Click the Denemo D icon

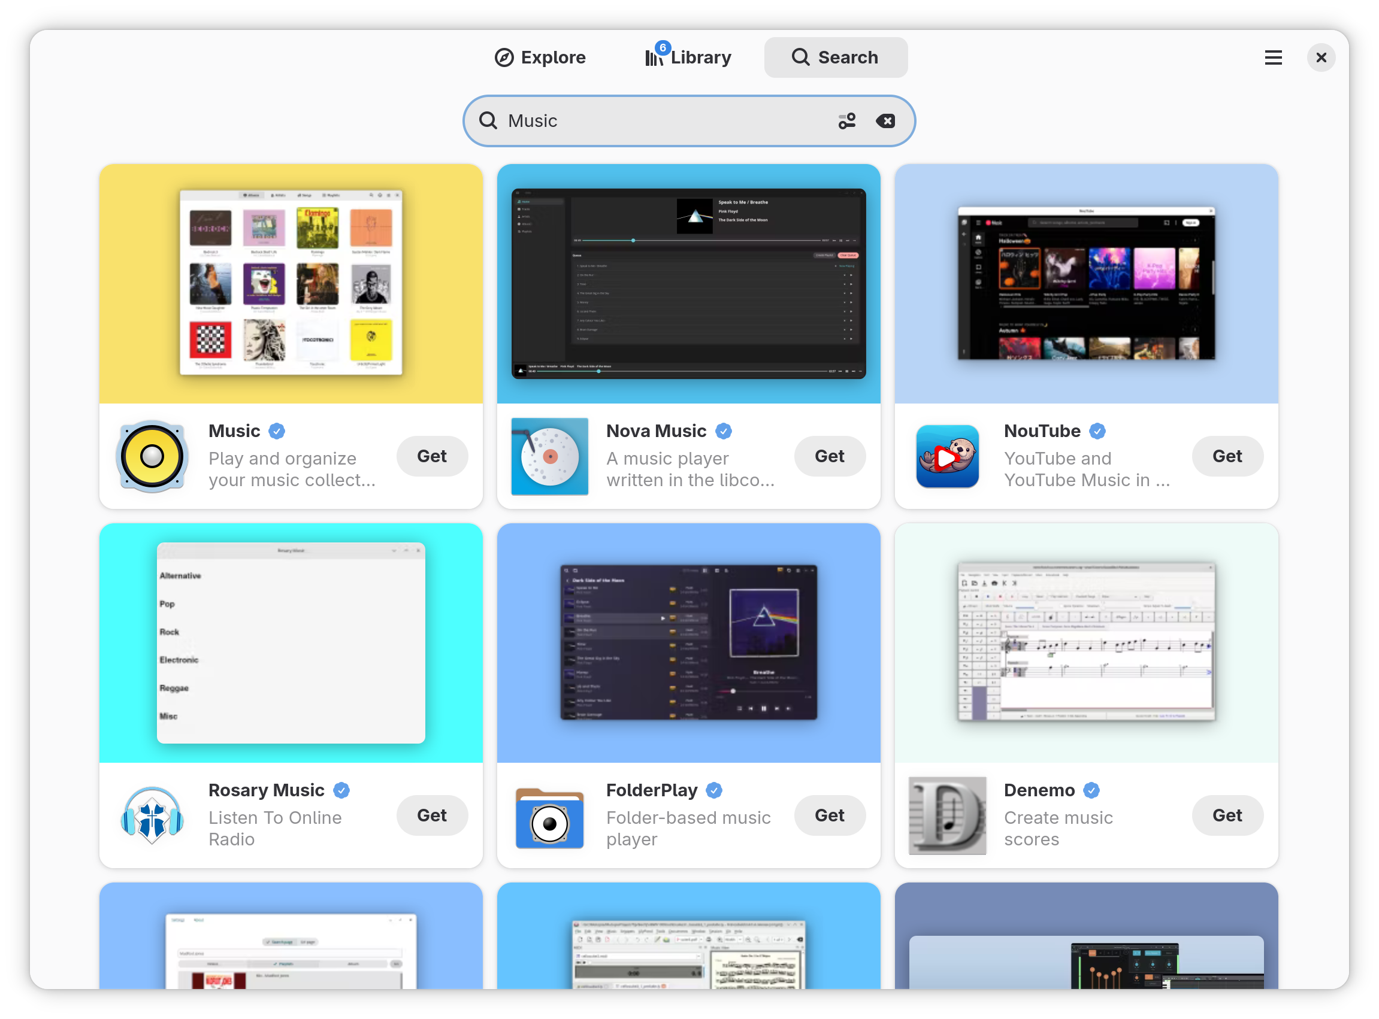pyautogui.click(x=947, y=815)
